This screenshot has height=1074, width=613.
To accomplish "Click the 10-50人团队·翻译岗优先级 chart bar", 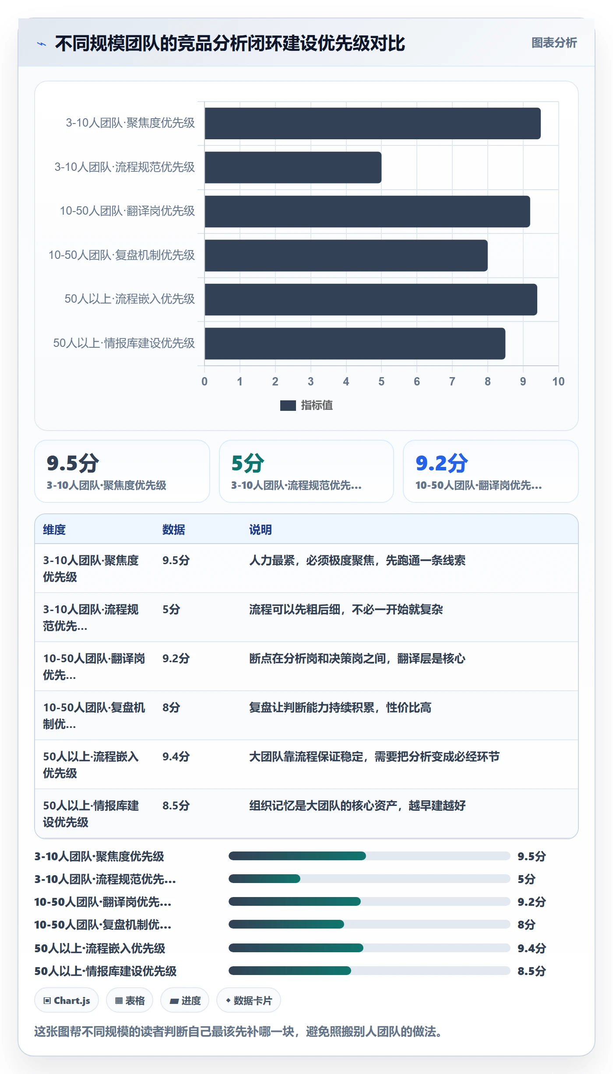I will click(x=367, y=212).
